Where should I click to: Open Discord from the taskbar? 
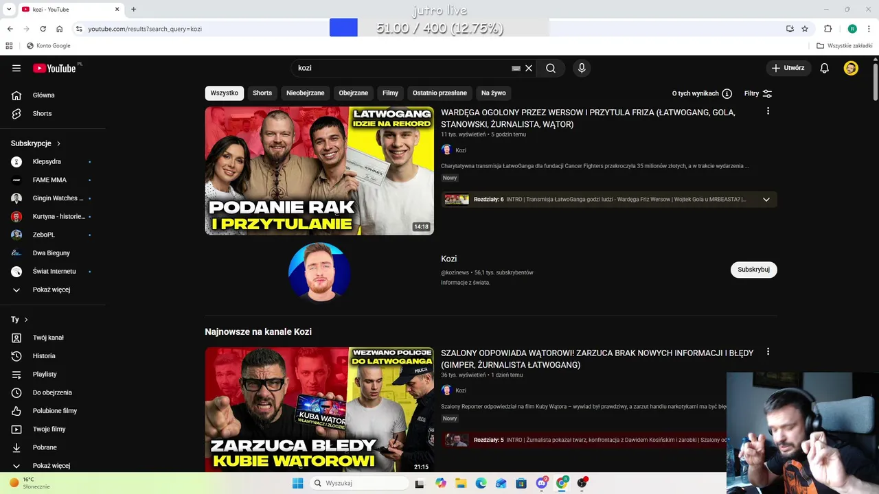pos(542,483)
